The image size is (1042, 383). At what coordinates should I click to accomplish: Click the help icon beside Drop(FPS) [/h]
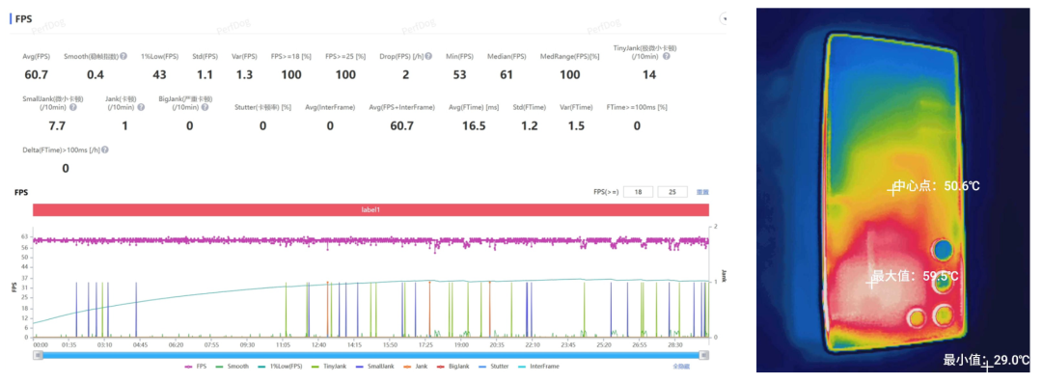pos(428,57)
